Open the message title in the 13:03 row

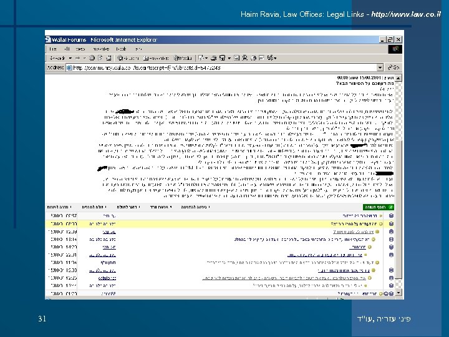tap(344, 270)
